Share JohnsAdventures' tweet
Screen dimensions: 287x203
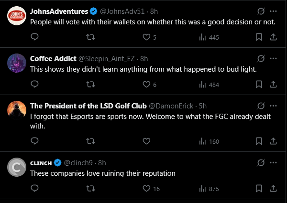pyautogui.click(x=273, y=37)
